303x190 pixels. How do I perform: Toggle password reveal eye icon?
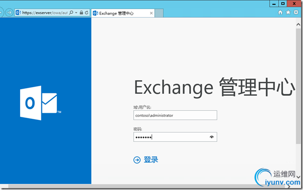coord(212,137)
